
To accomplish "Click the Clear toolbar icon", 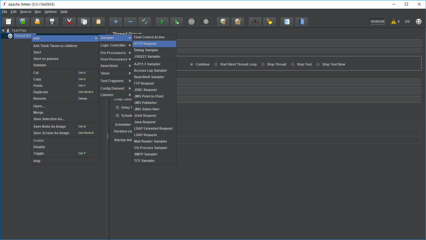I will [x=223, y=22].
